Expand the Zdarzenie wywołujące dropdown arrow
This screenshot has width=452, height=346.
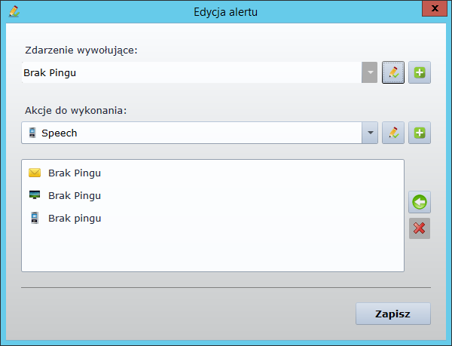pos(370,73)
